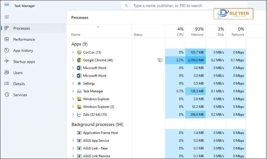Screen dimensions: 267x159
Task: Expand the CocCoc (13) process group
Action: [73, 52]
